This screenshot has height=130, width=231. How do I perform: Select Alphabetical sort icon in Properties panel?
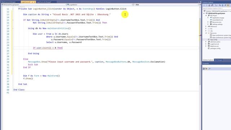[x=206, y=69]
